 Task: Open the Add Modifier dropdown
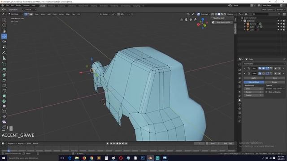(x=264, y=64)
